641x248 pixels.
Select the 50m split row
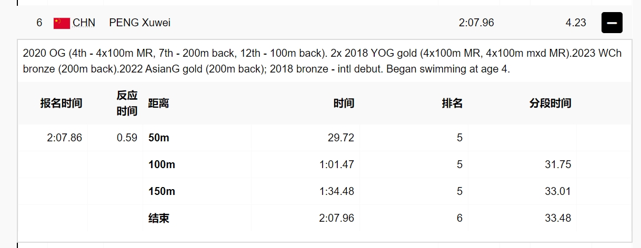pyautogui.click(x=325, y=138)
